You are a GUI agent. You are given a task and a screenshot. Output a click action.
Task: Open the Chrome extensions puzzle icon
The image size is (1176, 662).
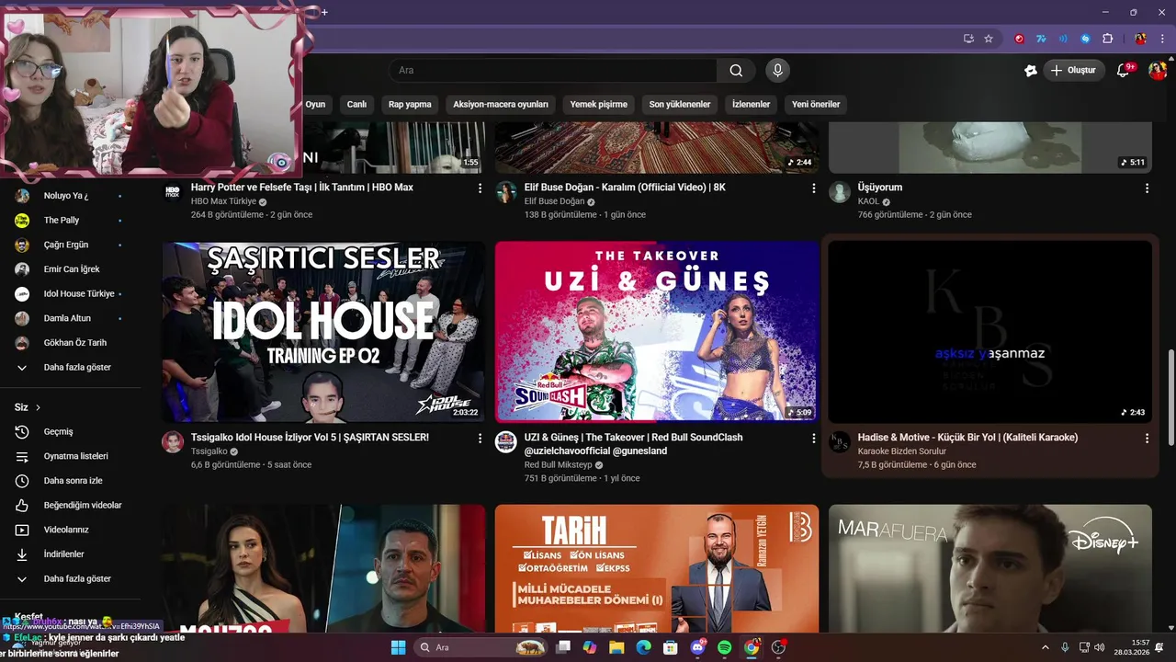click(x=1107, y=39)
